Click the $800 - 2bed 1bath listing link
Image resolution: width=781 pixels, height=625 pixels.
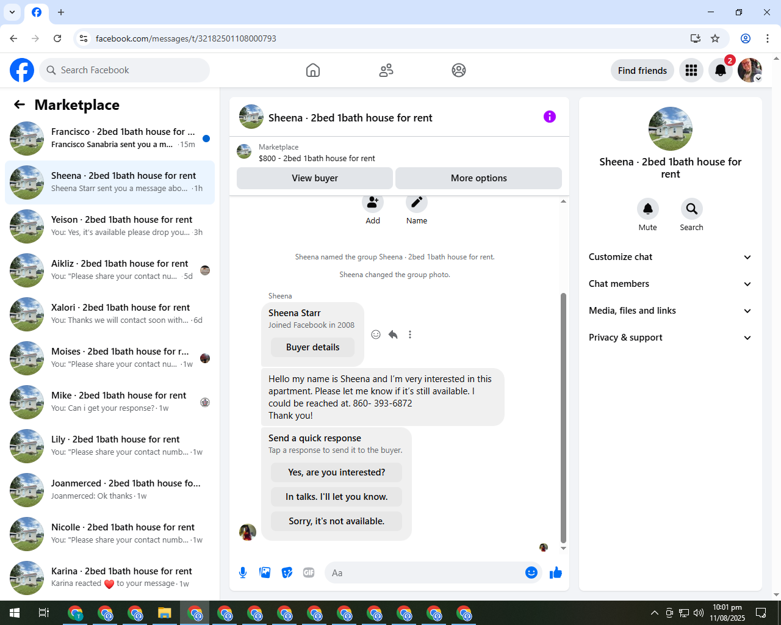coord(317,158)
